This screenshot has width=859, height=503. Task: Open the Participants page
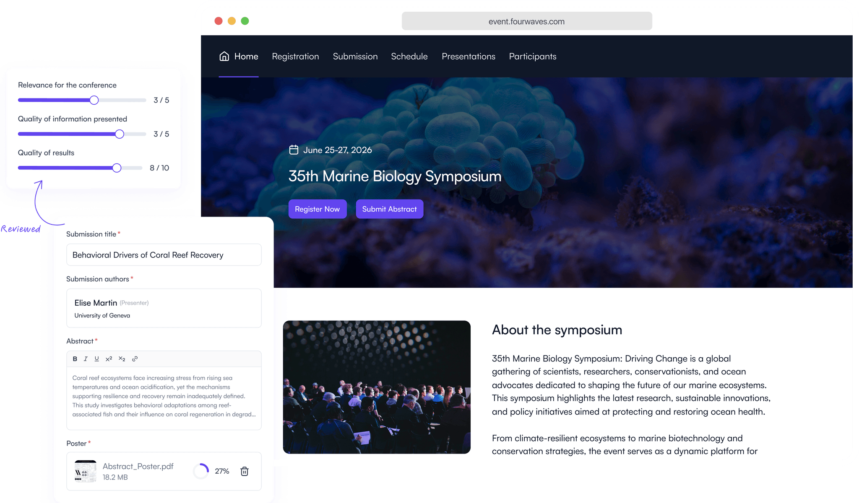532,56
